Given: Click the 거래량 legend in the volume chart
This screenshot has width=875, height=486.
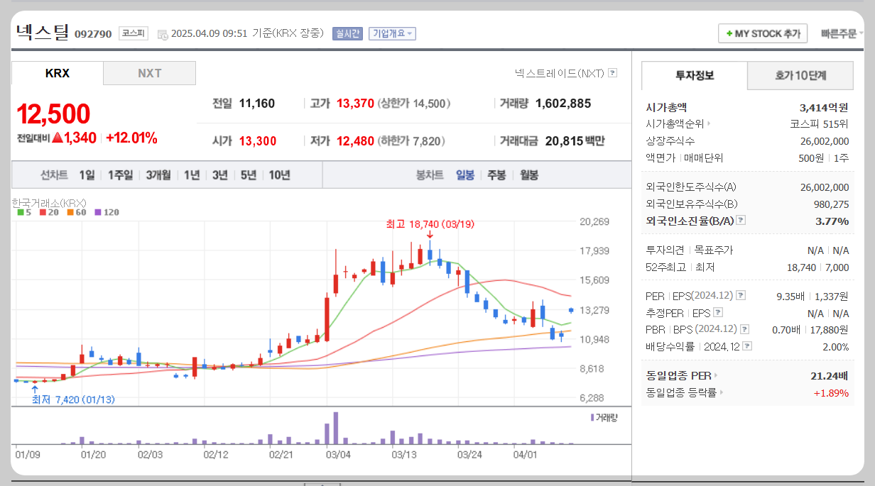Looking at the screenshot, I should tap(605, 418).
